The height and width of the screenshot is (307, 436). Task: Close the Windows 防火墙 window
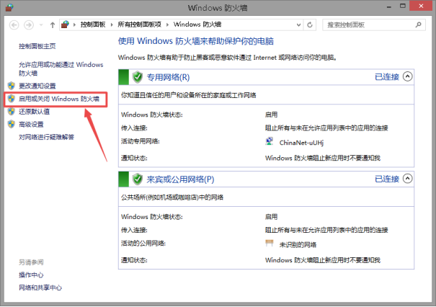click(421, 6)
